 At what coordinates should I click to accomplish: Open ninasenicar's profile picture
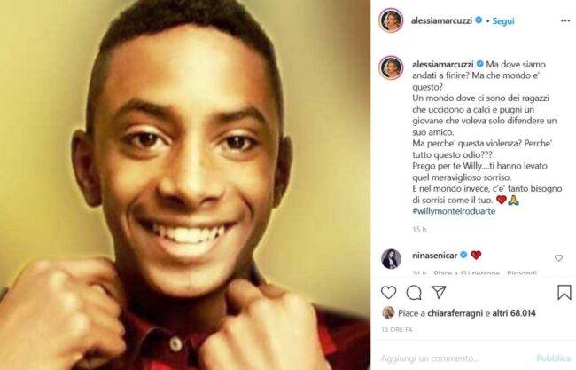click(x=391, y=258)
